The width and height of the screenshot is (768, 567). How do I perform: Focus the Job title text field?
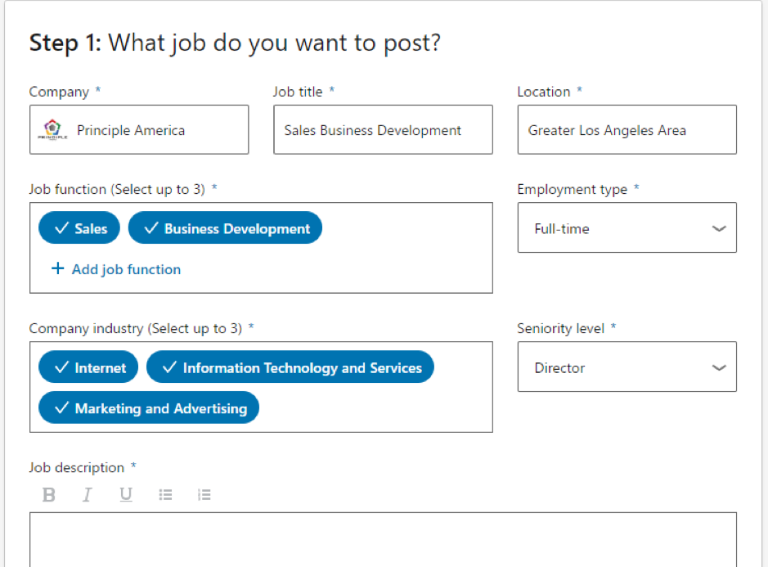tap(383, 130)
